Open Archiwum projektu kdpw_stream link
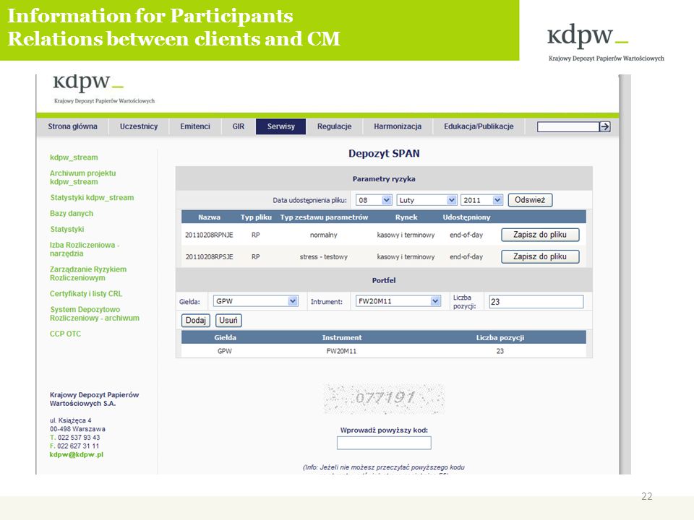Viewport: 694px width, 520px height. click(82, 178)
